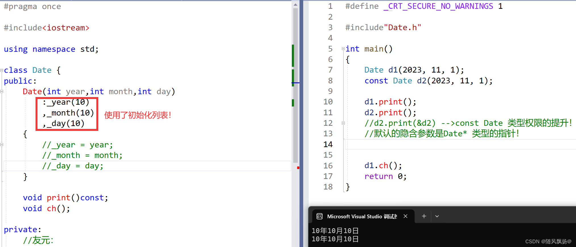Click on #include<iostream> line
Viewport: 576px width, 247px height.
(x=47, y=28)
